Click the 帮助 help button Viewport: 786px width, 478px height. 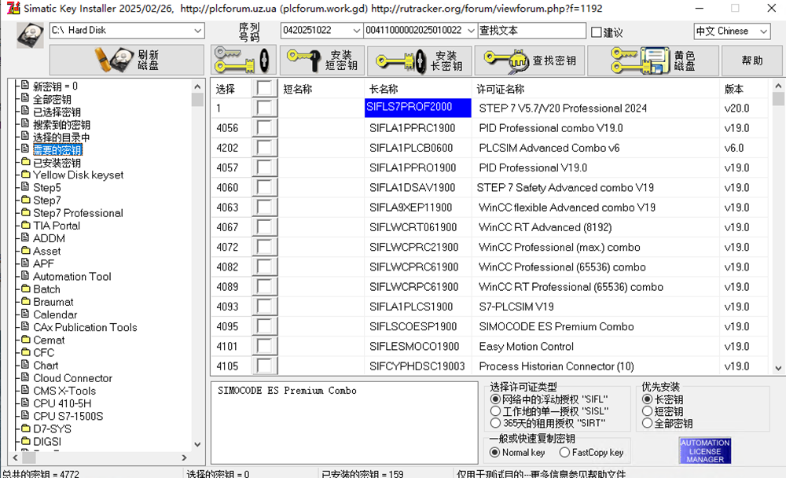point(751,61)
